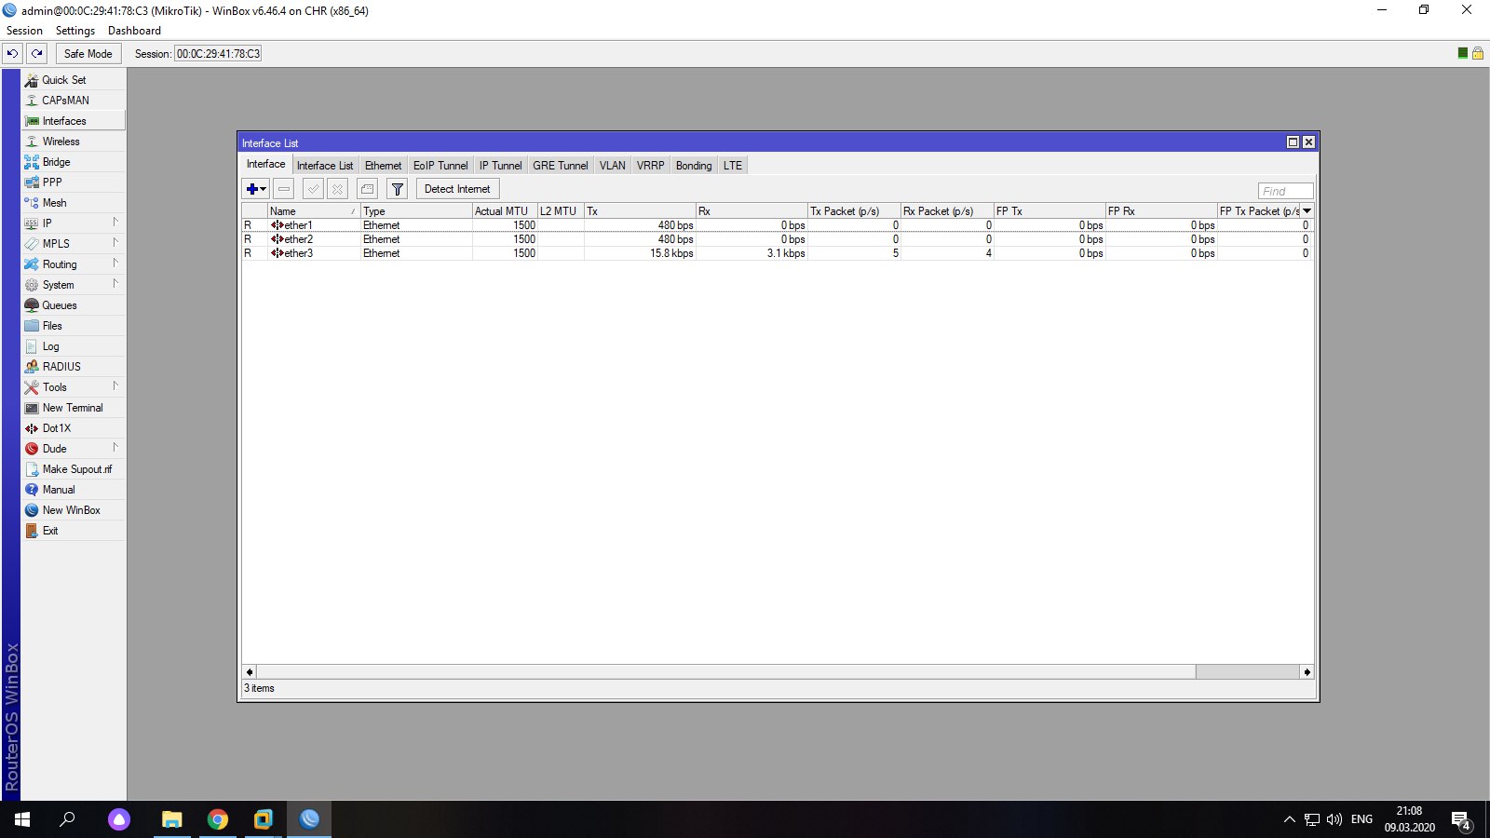Click Make Supout.rif
The width and height of the screenshot is (1490, 838).
(x=74, y=469)
